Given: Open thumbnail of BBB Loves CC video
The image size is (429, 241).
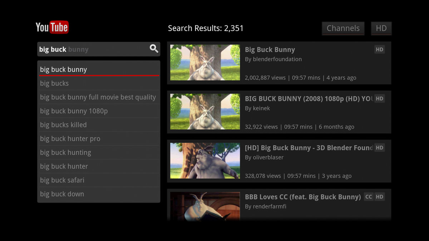Looking at the screenshot, I should [205, 206].
